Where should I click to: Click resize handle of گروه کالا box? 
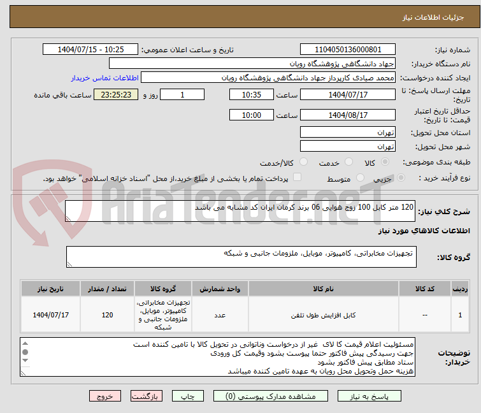[x=69, y=264]
